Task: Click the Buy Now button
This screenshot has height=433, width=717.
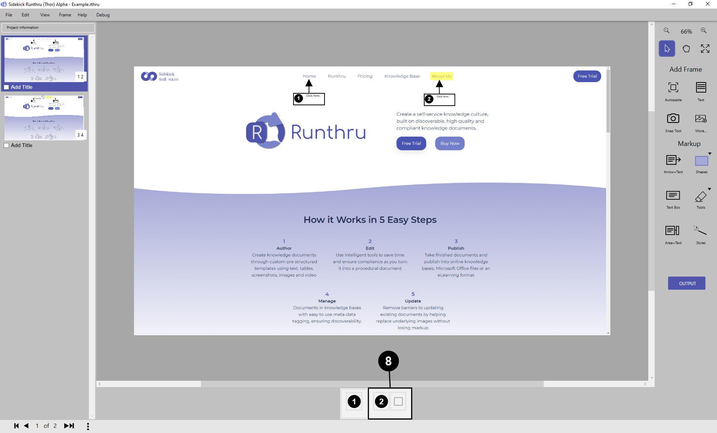Action: [x=450, y=143]
